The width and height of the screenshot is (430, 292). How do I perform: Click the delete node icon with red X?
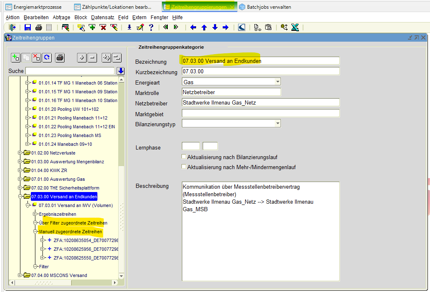[x=37, y=58]
